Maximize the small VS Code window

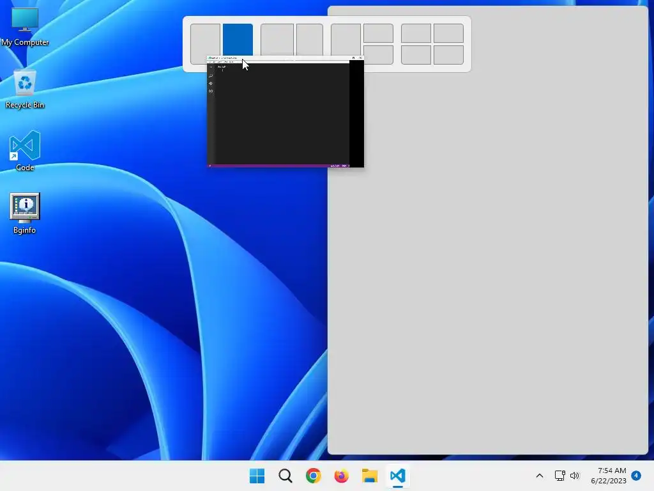pos(354,58)
